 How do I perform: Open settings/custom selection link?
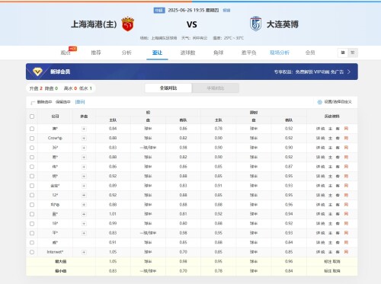[x=338, y=102]
